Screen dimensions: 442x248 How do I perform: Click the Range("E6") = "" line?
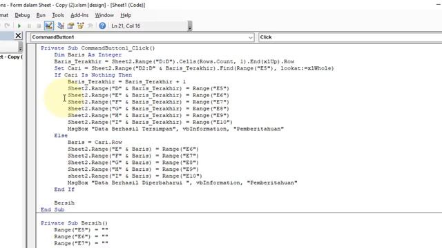point(81,237)
